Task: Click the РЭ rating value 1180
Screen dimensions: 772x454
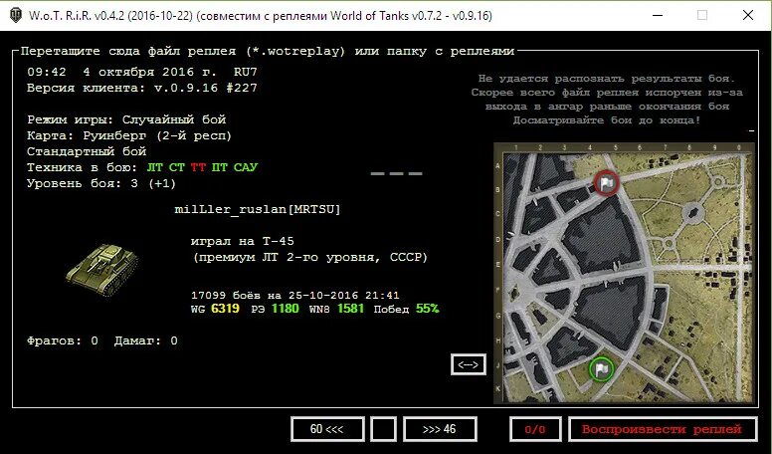Action: (x=286, y=309)
